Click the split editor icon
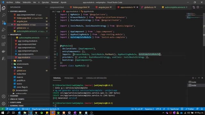 pyautogui.click(x=198, y=7)
